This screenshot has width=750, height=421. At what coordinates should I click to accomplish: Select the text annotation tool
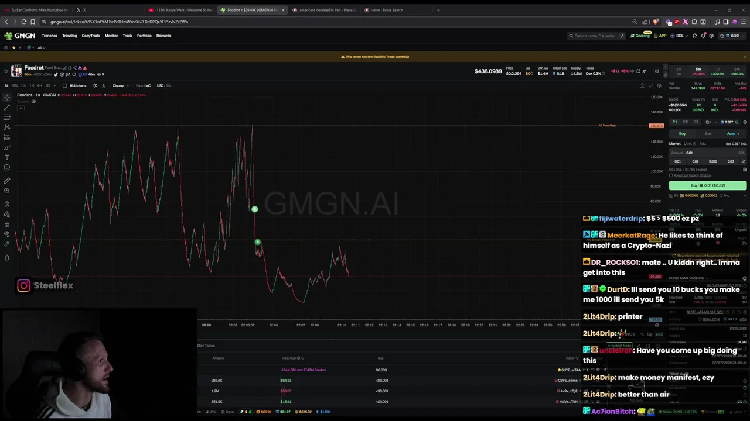[x=6, y=157]
